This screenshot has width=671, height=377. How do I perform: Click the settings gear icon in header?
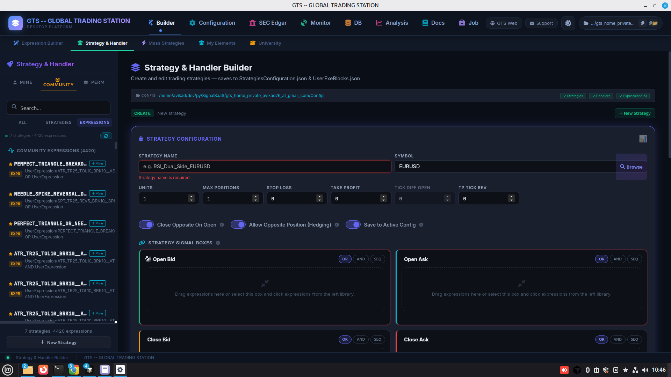point(568,23)
